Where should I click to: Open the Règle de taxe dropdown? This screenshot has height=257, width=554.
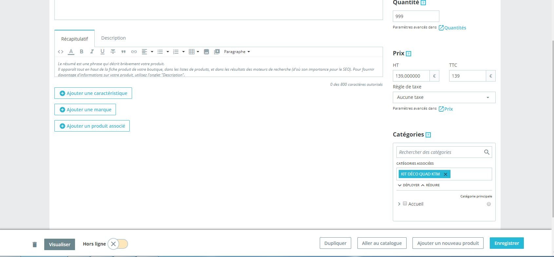444,97
